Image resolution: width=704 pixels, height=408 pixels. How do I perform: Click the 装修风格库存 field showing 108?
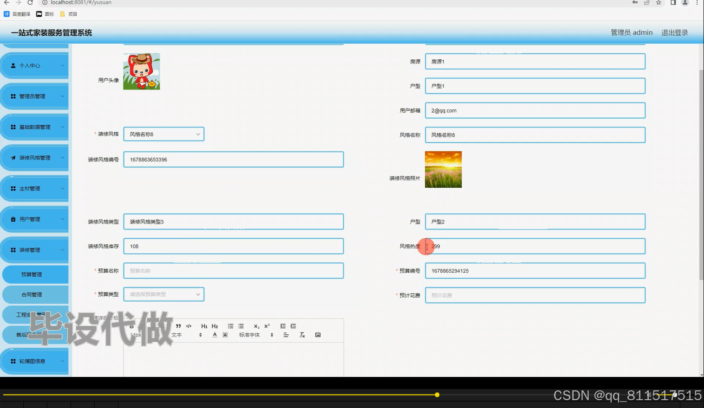pos(233,246)
